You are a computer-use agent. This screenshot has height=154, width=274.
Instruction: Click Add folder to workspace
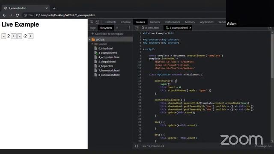click(107, 34)
